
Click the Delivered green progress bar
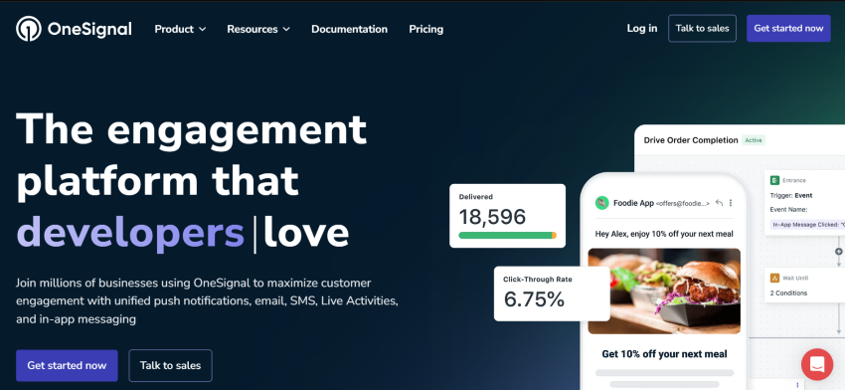pyautogui.click(x=507, y=235)
